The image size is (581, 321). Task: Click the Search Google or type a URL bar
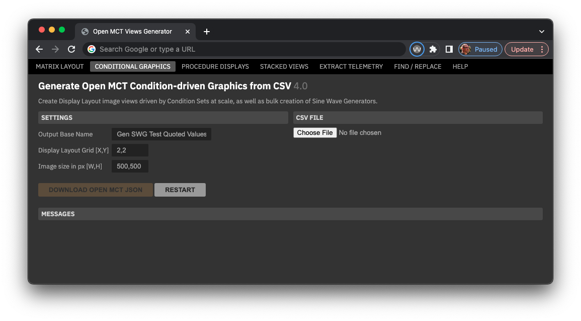244,49
